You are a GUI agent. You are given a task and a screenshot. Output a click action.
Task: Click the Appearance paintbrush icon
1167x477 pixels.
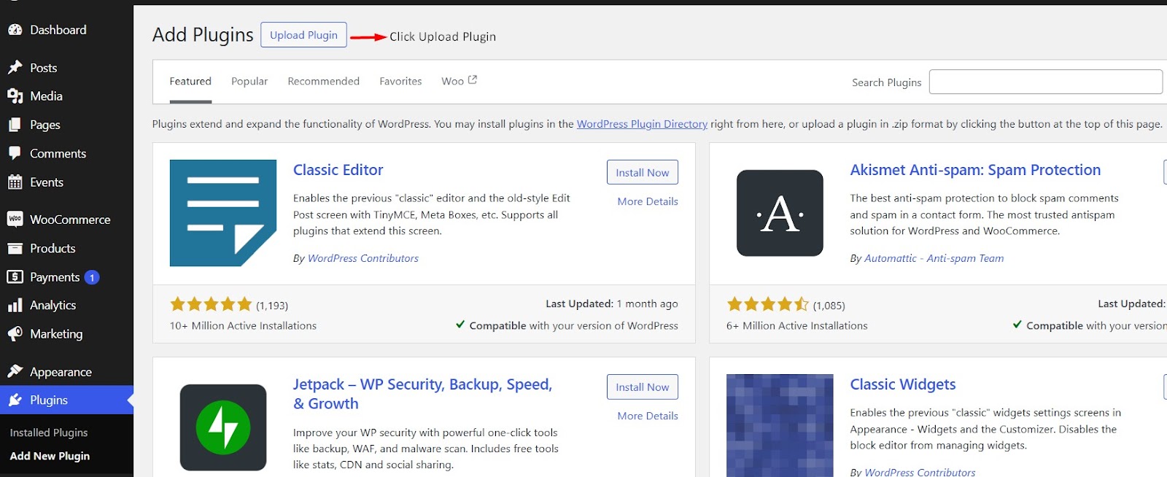[15, 371]
